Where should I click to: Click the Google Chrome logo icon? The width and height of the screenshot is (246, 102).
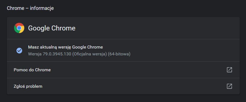[19, 28]
